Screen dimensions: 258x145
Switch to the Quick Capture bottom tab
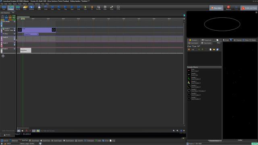click(69, 141)
